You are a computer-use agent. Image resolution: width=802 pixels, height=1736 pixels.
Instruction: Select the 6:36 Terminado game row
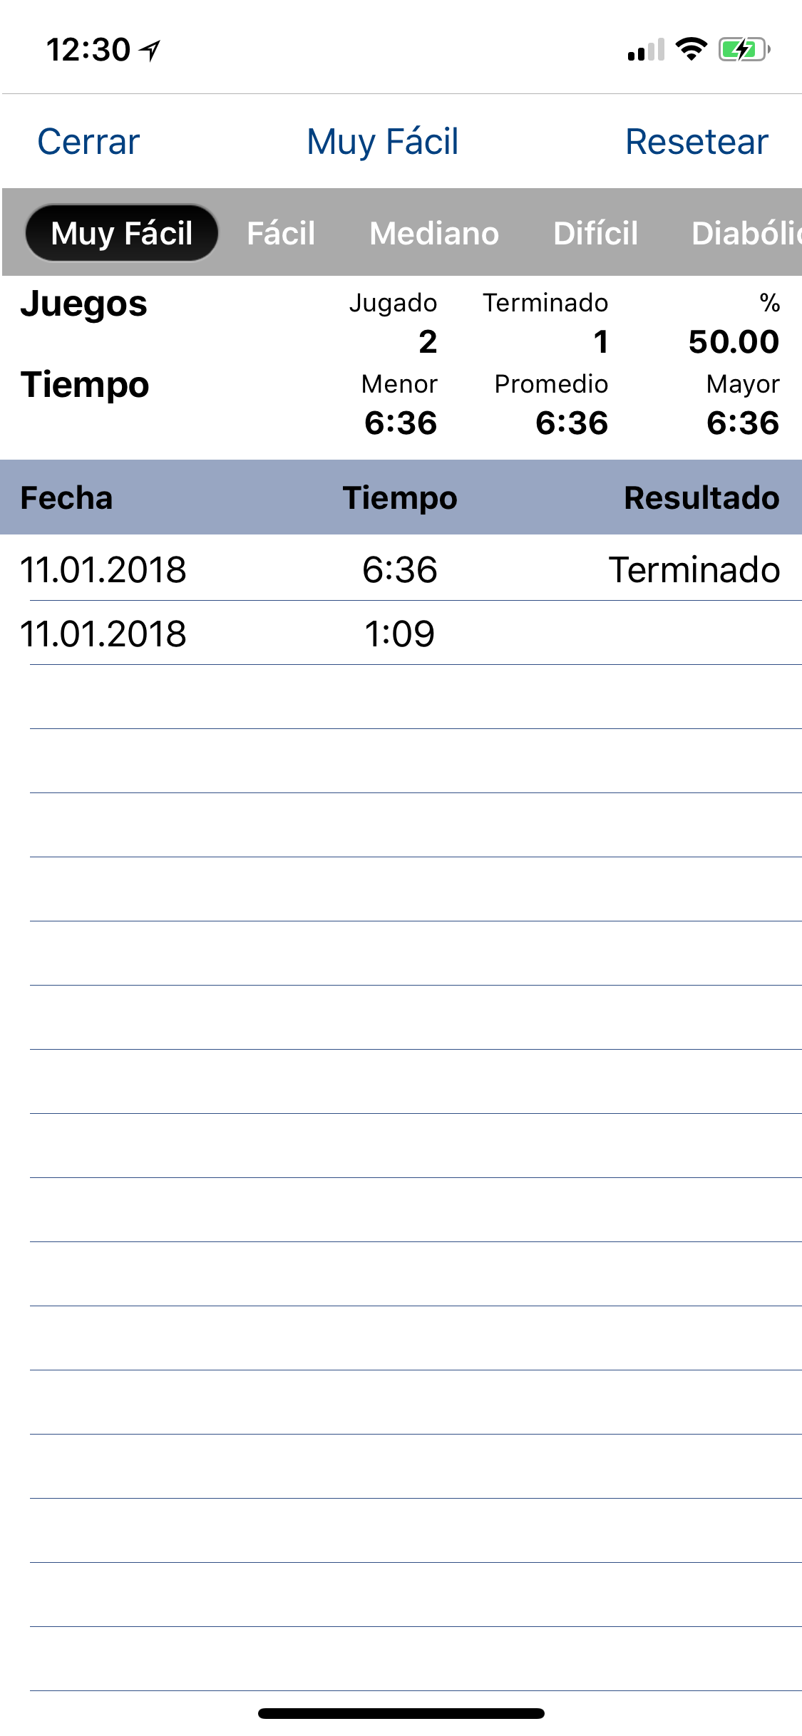(x=401, y=568)
